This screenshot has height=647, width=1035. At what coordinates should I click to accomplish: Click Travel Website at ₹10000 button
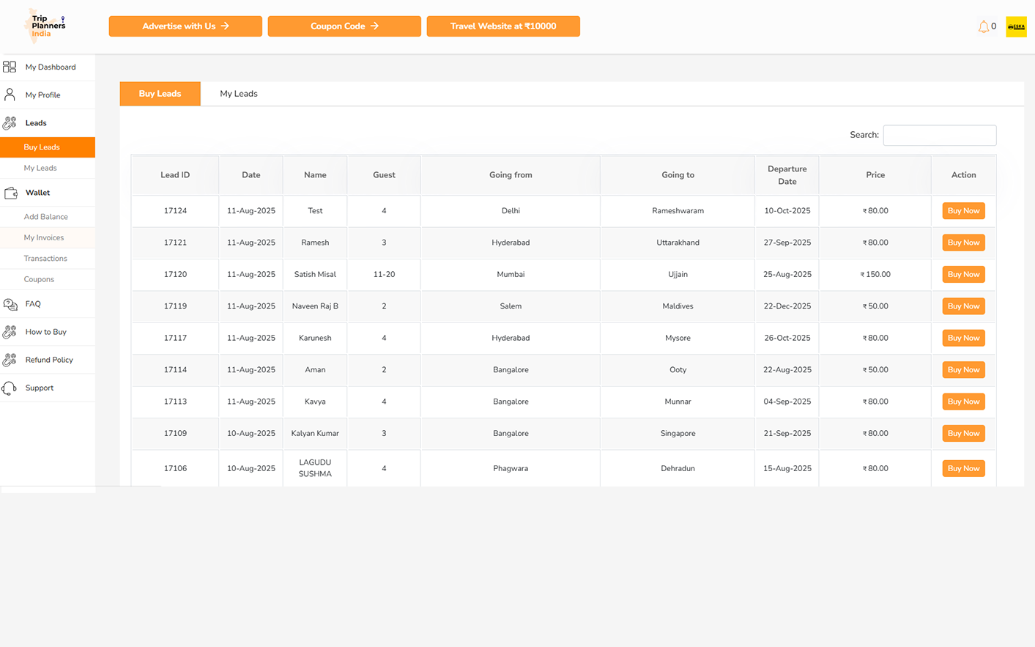pos(503,26)
